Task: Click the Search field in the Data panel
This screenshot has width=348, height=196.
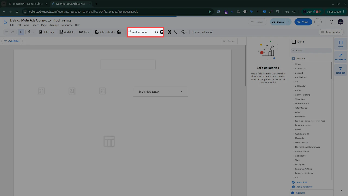Action: click(x=311, y=50)
